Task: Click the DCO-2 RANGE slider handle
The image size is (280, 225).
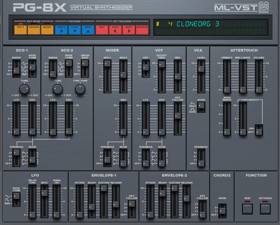Action: (x=53, y=74)
